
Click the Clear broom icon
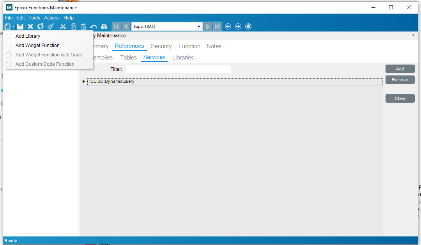[x=51, y=26]
